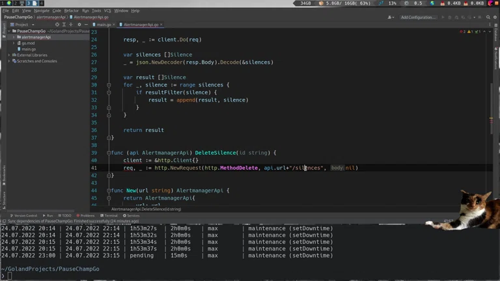This screenshot has width=500, height=281.
Task: Toggle the Version Control tool window
Action: (x=25, y=215)
